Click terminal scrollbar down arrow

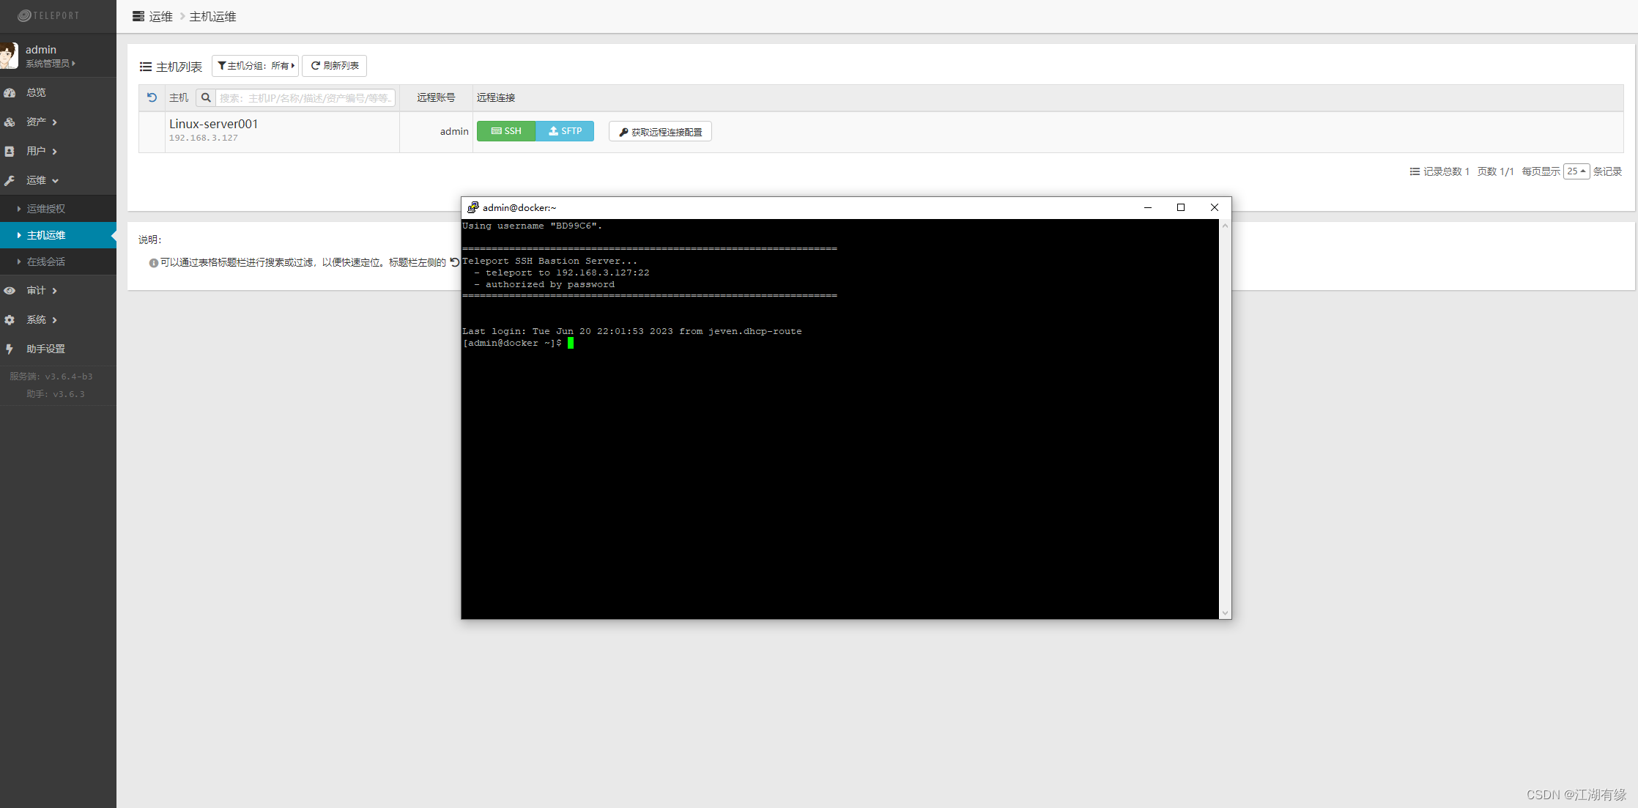click(x=1225, y=613)
